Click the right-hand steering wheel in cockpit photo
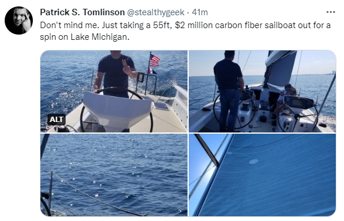The width and height of the screenshot is (344, 221). pos(298,114)
